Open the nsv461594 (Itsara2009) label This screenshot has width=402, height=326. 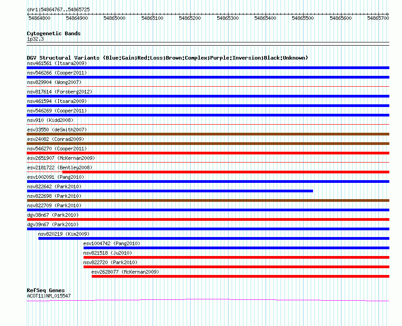pos(57,101)
